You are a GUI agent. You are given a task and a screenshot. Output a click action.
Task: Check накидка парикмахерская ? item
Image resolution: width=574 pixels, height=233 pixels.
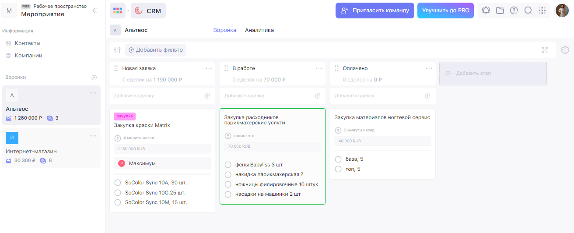coord(228,174)
